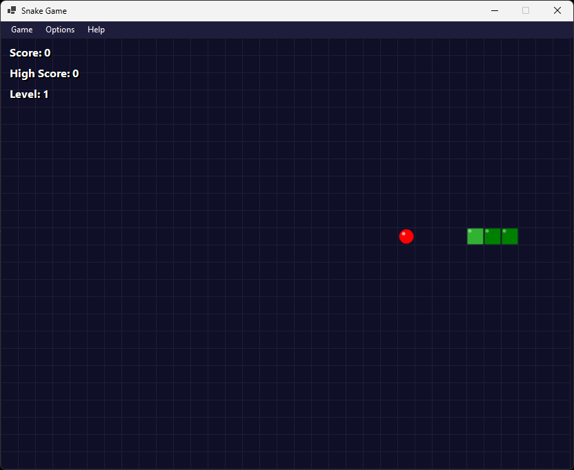
Task: Click the greyed-out maximize button
Action: (x=526, y=10)
